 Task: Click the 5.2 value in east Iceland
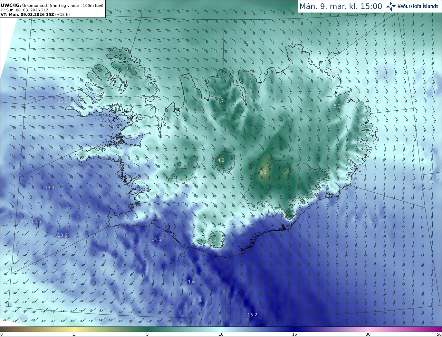point(337,106)
